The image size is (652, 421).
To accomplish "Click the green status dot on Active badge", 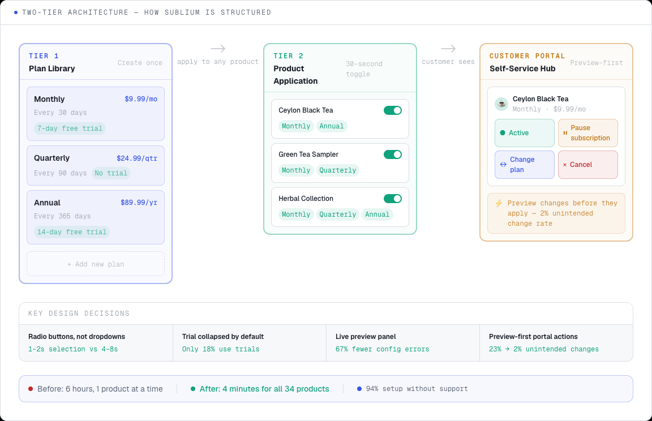I will (503, 132).
